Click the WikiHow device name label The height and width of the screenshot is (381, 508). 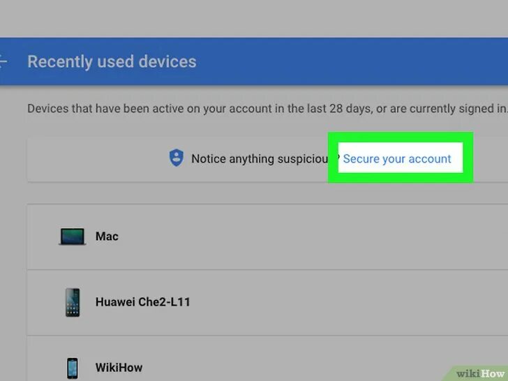point(119,368)
